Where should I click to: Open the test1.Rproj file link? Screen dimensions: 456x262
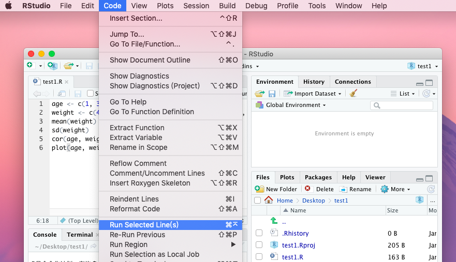pyautogui.click(x=298, y=245)
